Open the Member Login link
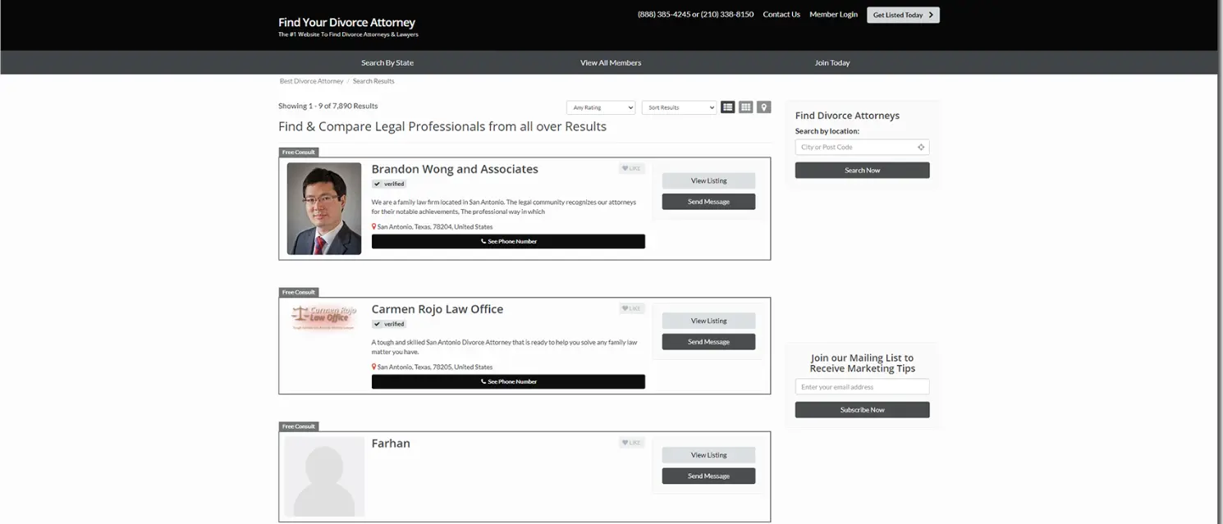 click(x=833, y=15)
